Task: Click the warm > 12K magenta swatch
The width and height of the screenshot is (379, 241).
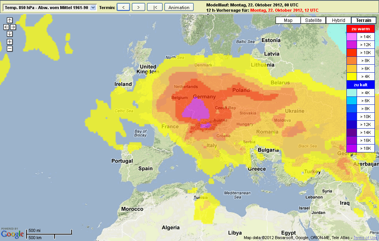Action: 352,45
